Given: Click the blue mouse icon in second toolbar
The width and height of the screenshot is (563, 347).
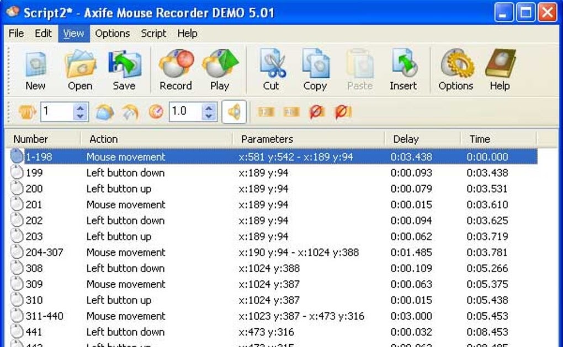Looking at the screenshot, I should [104, 112].
